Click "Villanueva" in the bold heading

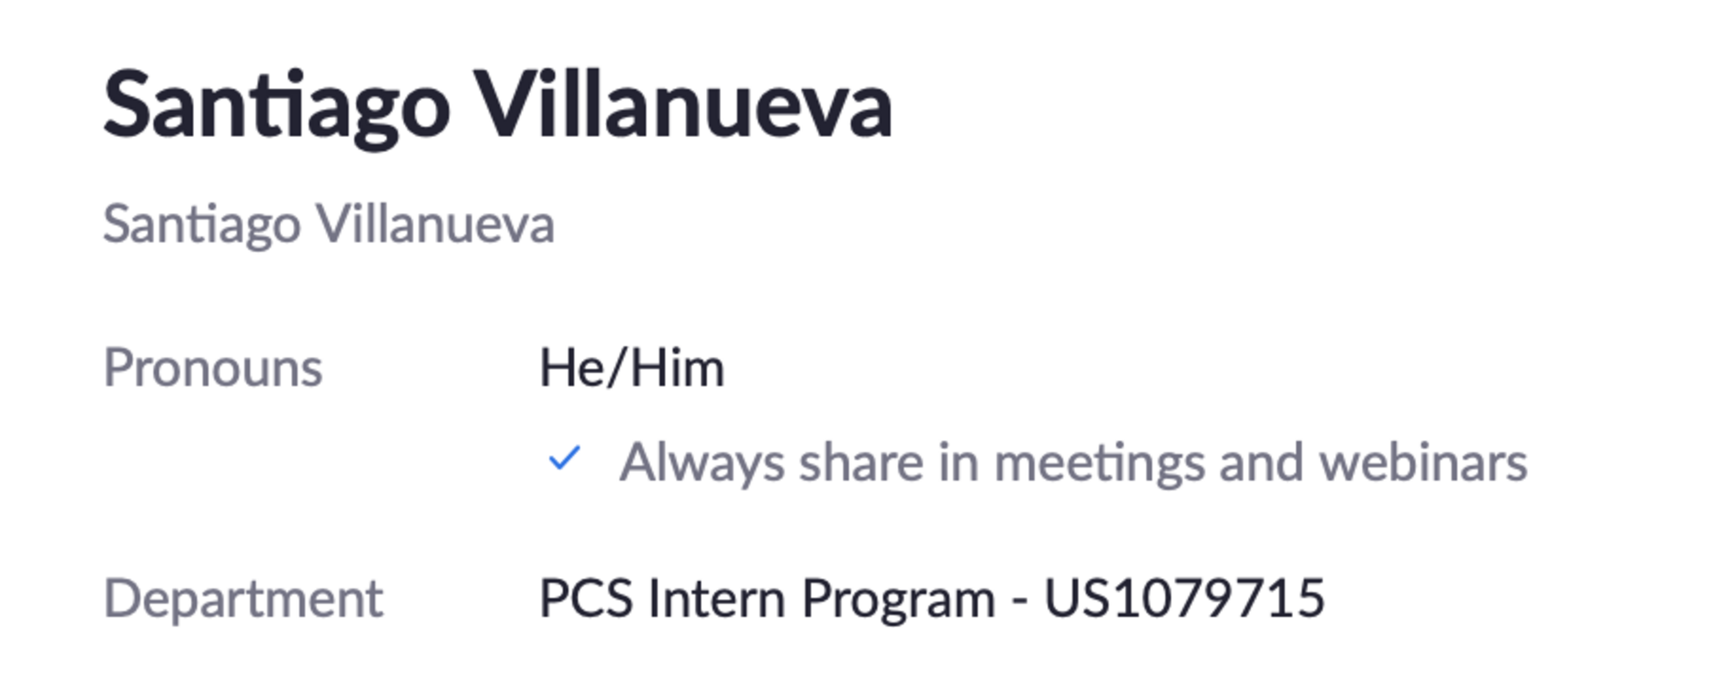click(683, 106)
